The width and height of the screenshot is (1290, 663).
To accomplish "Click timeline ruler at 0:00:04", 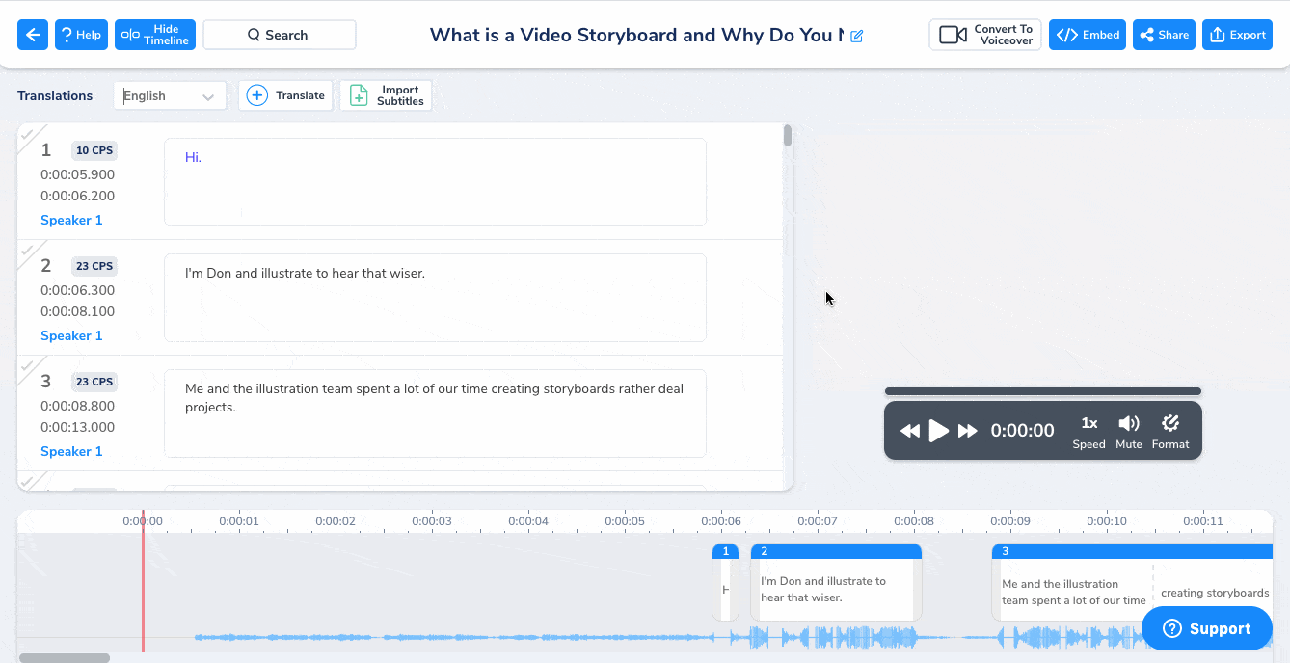I will [x=527, y=521].
